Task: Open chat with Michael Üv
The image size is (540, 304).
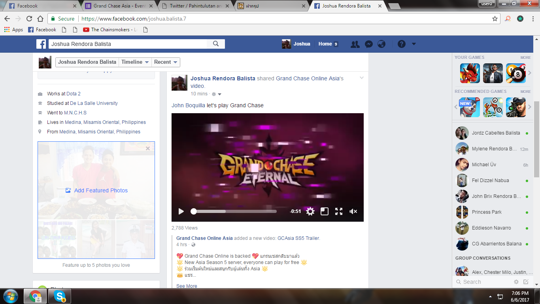Action: point(493,165)
